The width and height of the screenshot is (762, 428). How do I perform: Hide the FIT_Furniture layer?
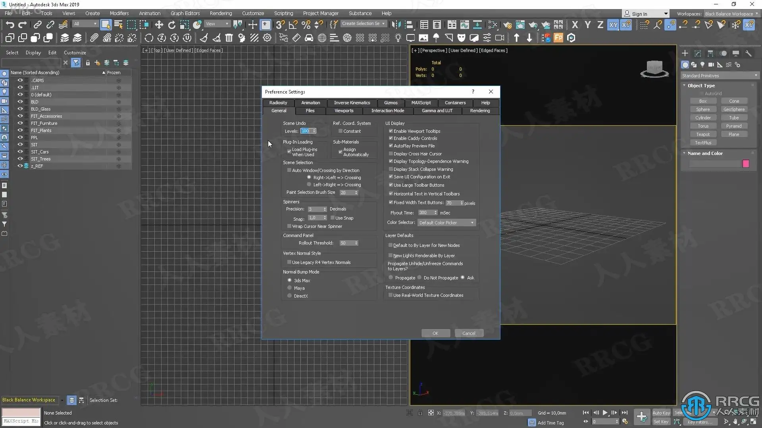pos(20,123)
